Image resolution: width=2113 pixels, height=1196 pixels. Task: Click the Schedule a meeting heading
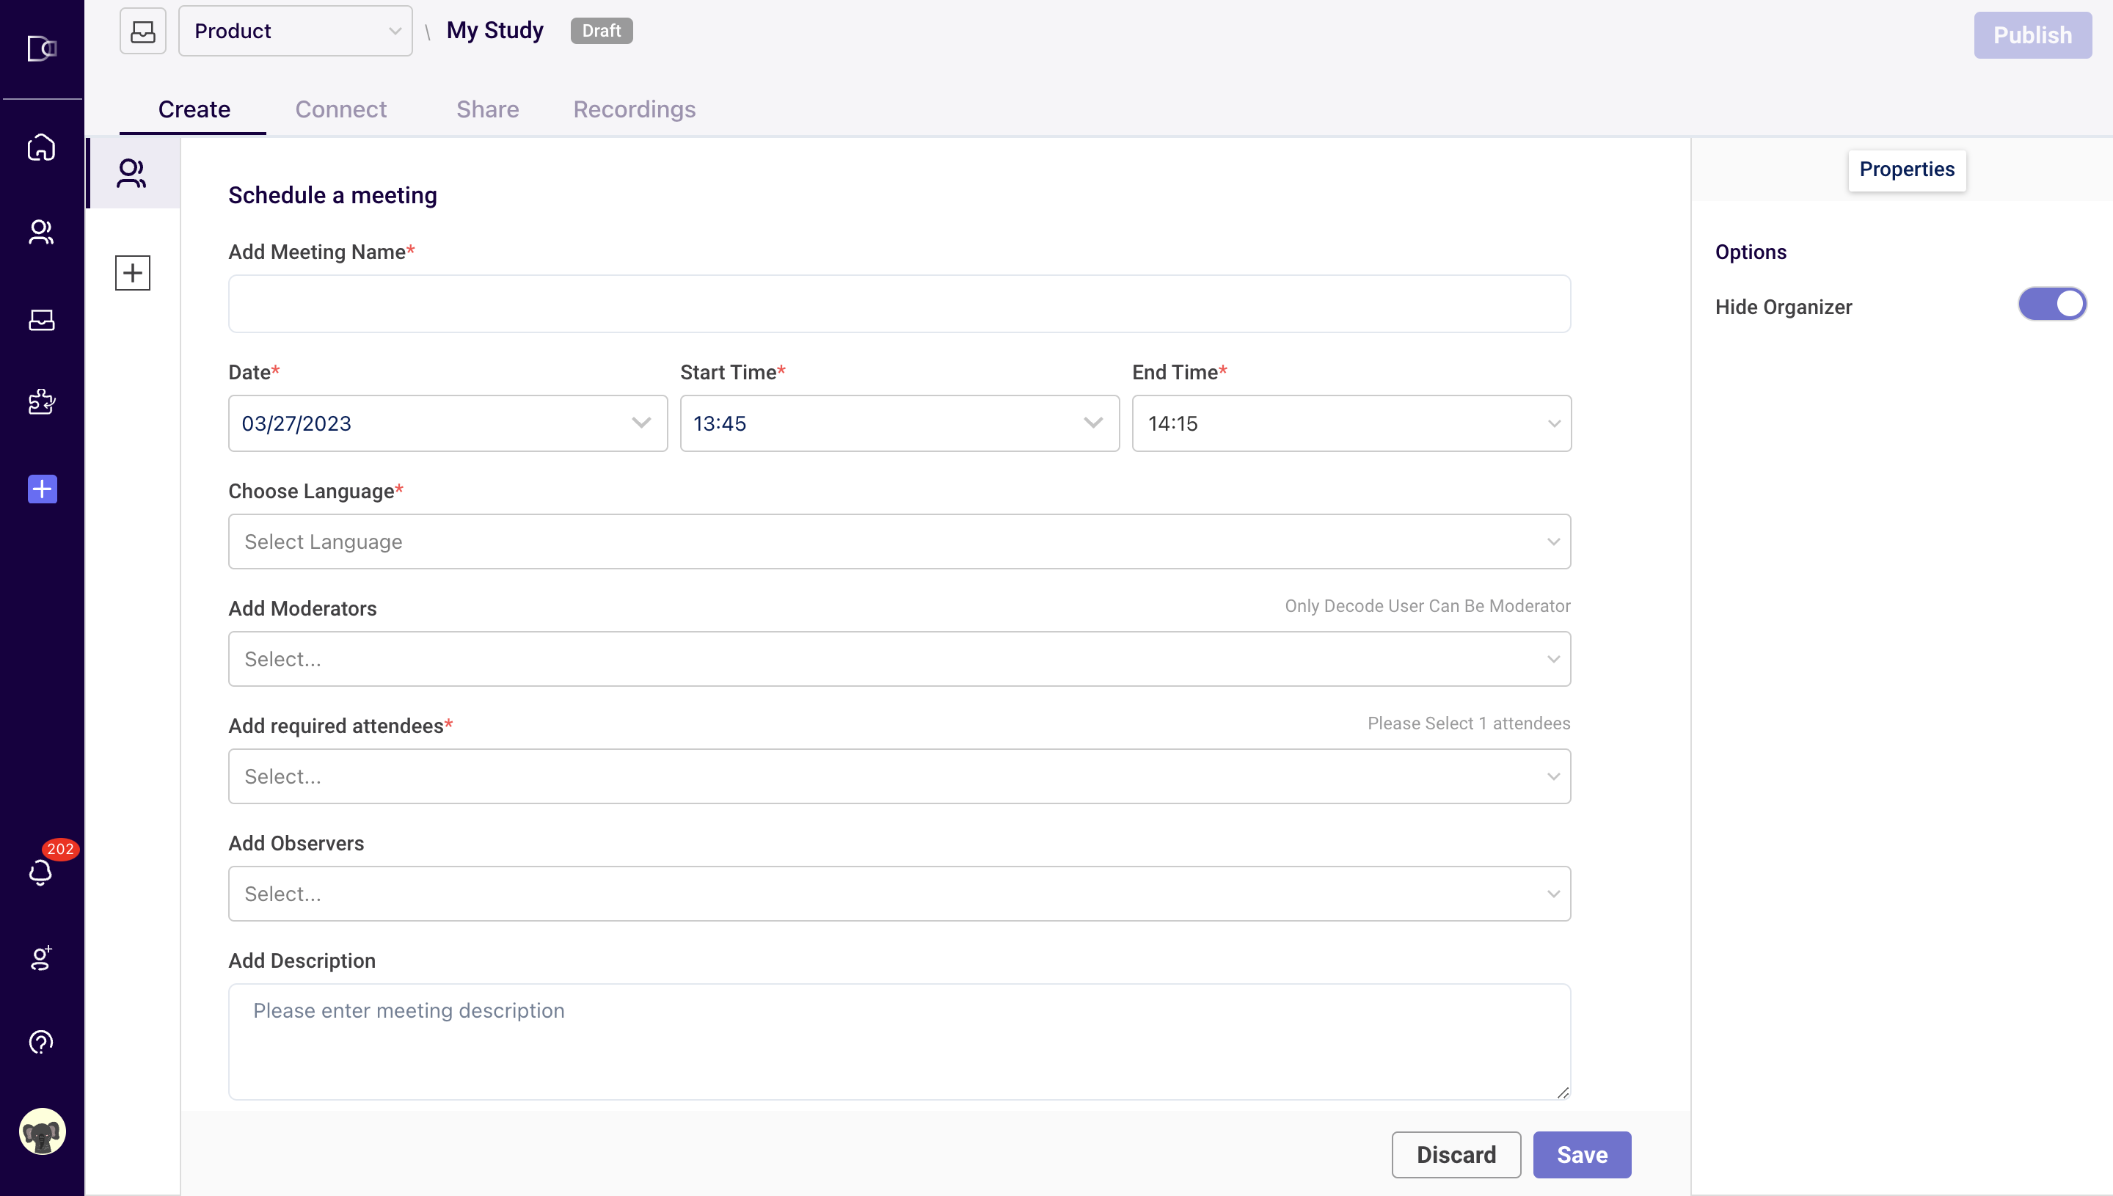[332, 195]
